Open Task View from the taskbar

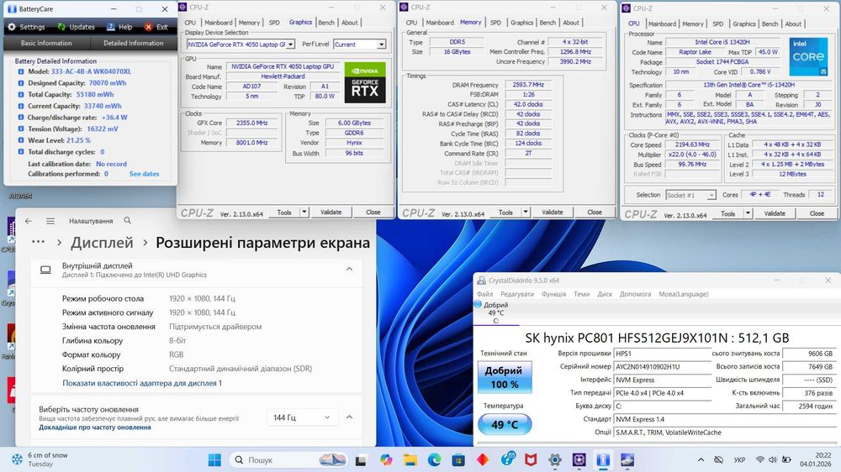361,459
